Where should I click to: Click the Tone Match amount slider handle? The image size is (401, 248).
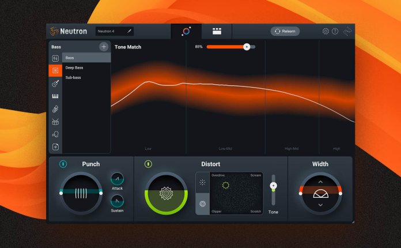click(247, 46)
